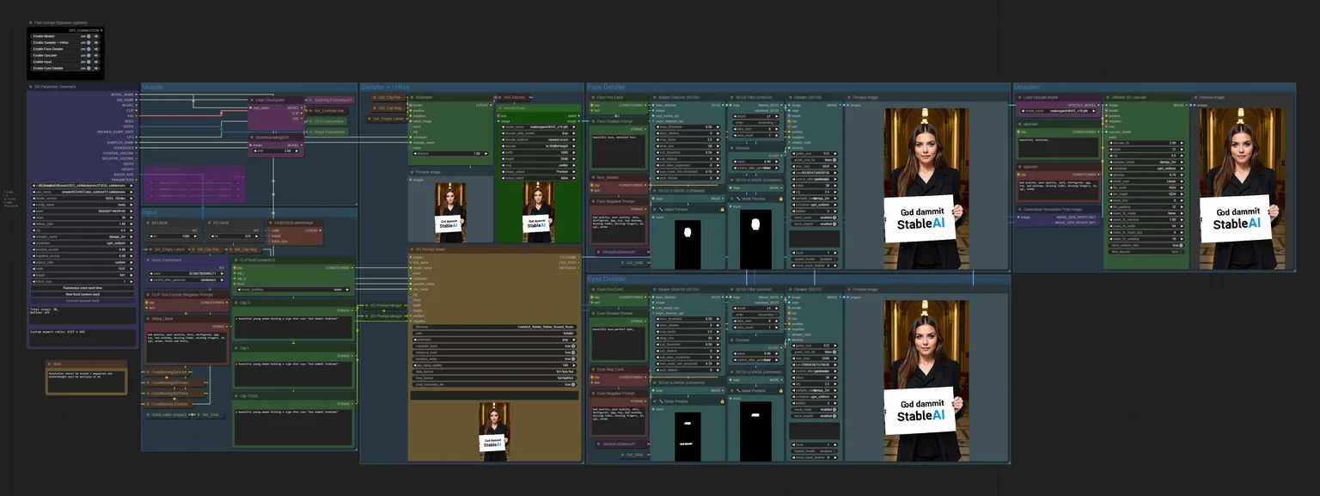Collapse Ultimate SD Upscale node via title dot
1320x496 pixels.
(1108, 97)
